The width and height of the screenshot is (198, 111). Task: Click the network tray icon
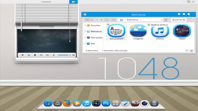coord(189,2)
